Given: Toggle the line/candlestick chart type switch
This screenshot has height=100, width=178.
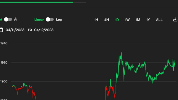Looking at the screenshot, I should [x=8, y=19].
